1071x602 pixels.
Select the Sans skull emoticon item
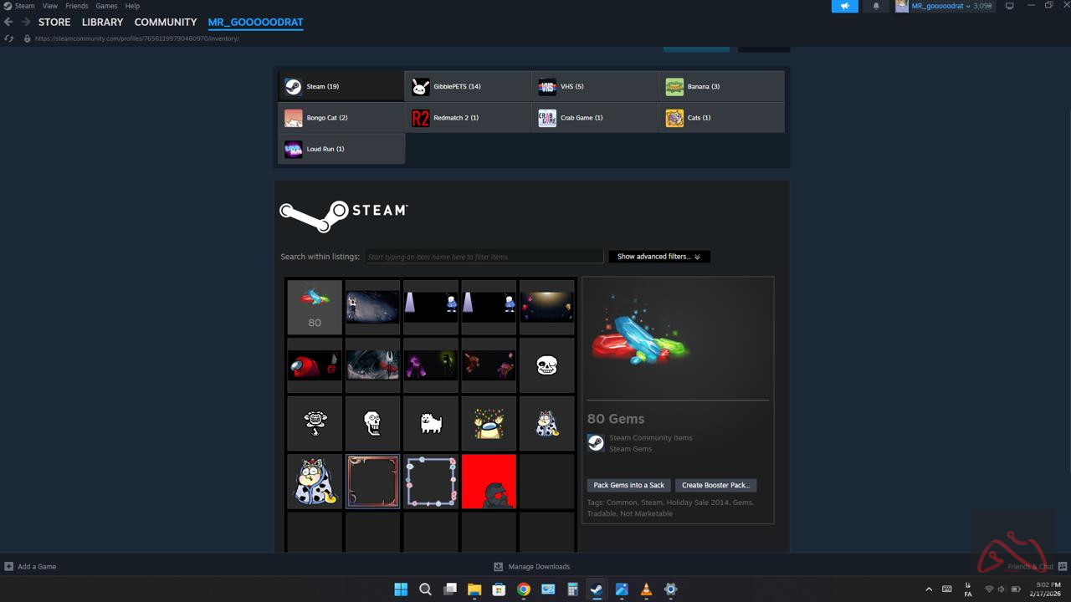(546, 365)
